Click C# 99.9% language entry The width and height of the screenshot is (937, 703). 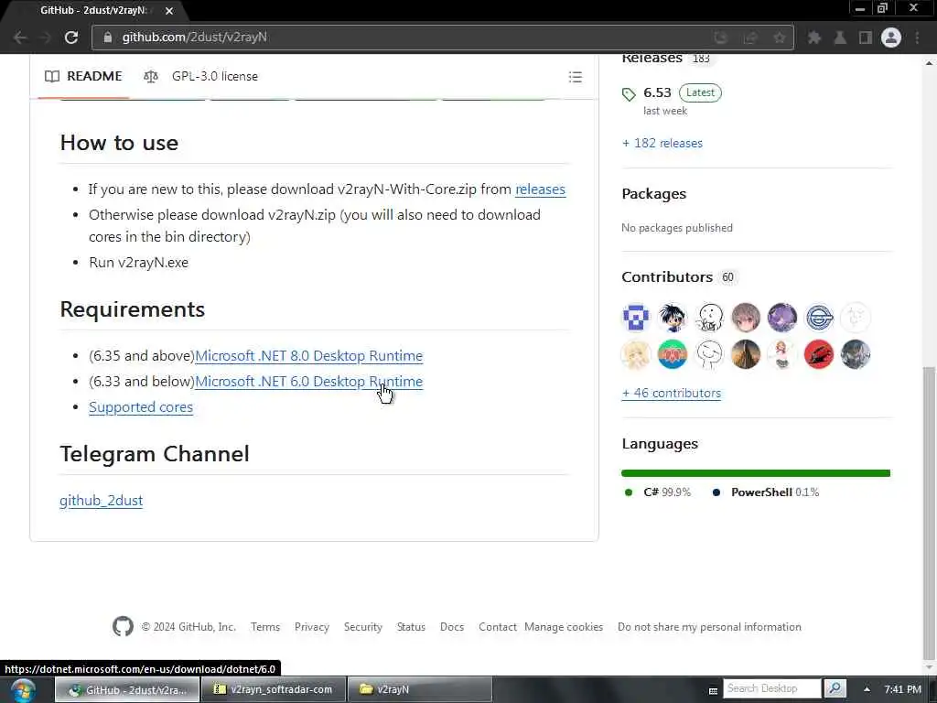[657, 492]
